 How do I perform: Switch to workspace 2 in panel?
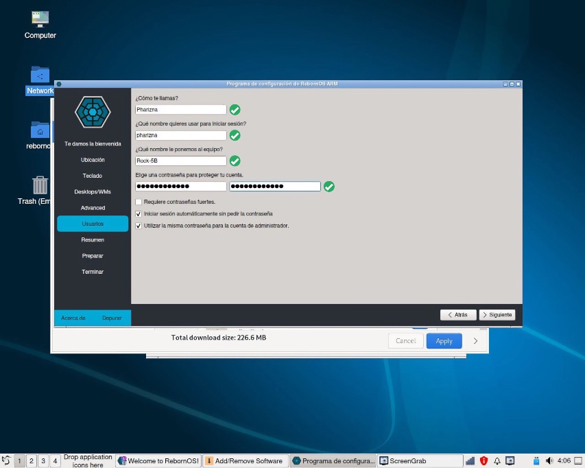[32, 461]
